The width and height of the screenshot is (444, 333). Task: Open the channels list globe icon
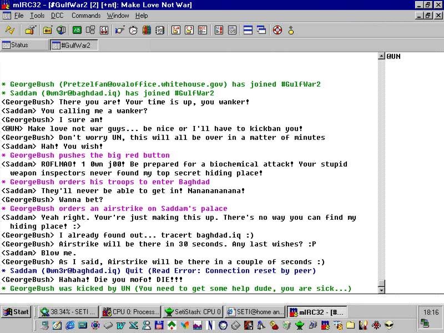(x=60, y=30)
